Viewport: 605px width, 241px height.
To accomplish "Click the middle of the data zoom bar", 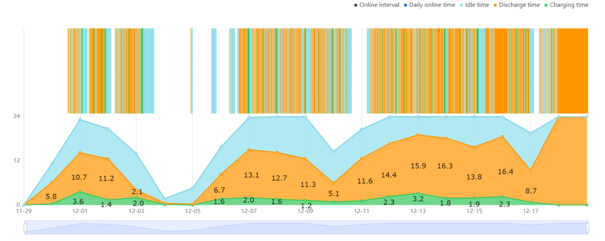I will (306, 228).
